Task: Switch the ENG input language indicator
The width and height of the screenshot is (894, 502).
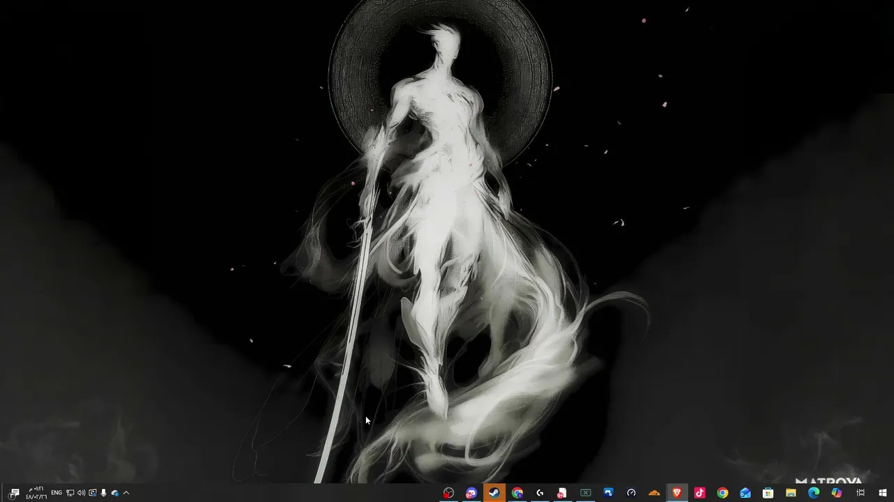Action: click(x=57, y=493)
